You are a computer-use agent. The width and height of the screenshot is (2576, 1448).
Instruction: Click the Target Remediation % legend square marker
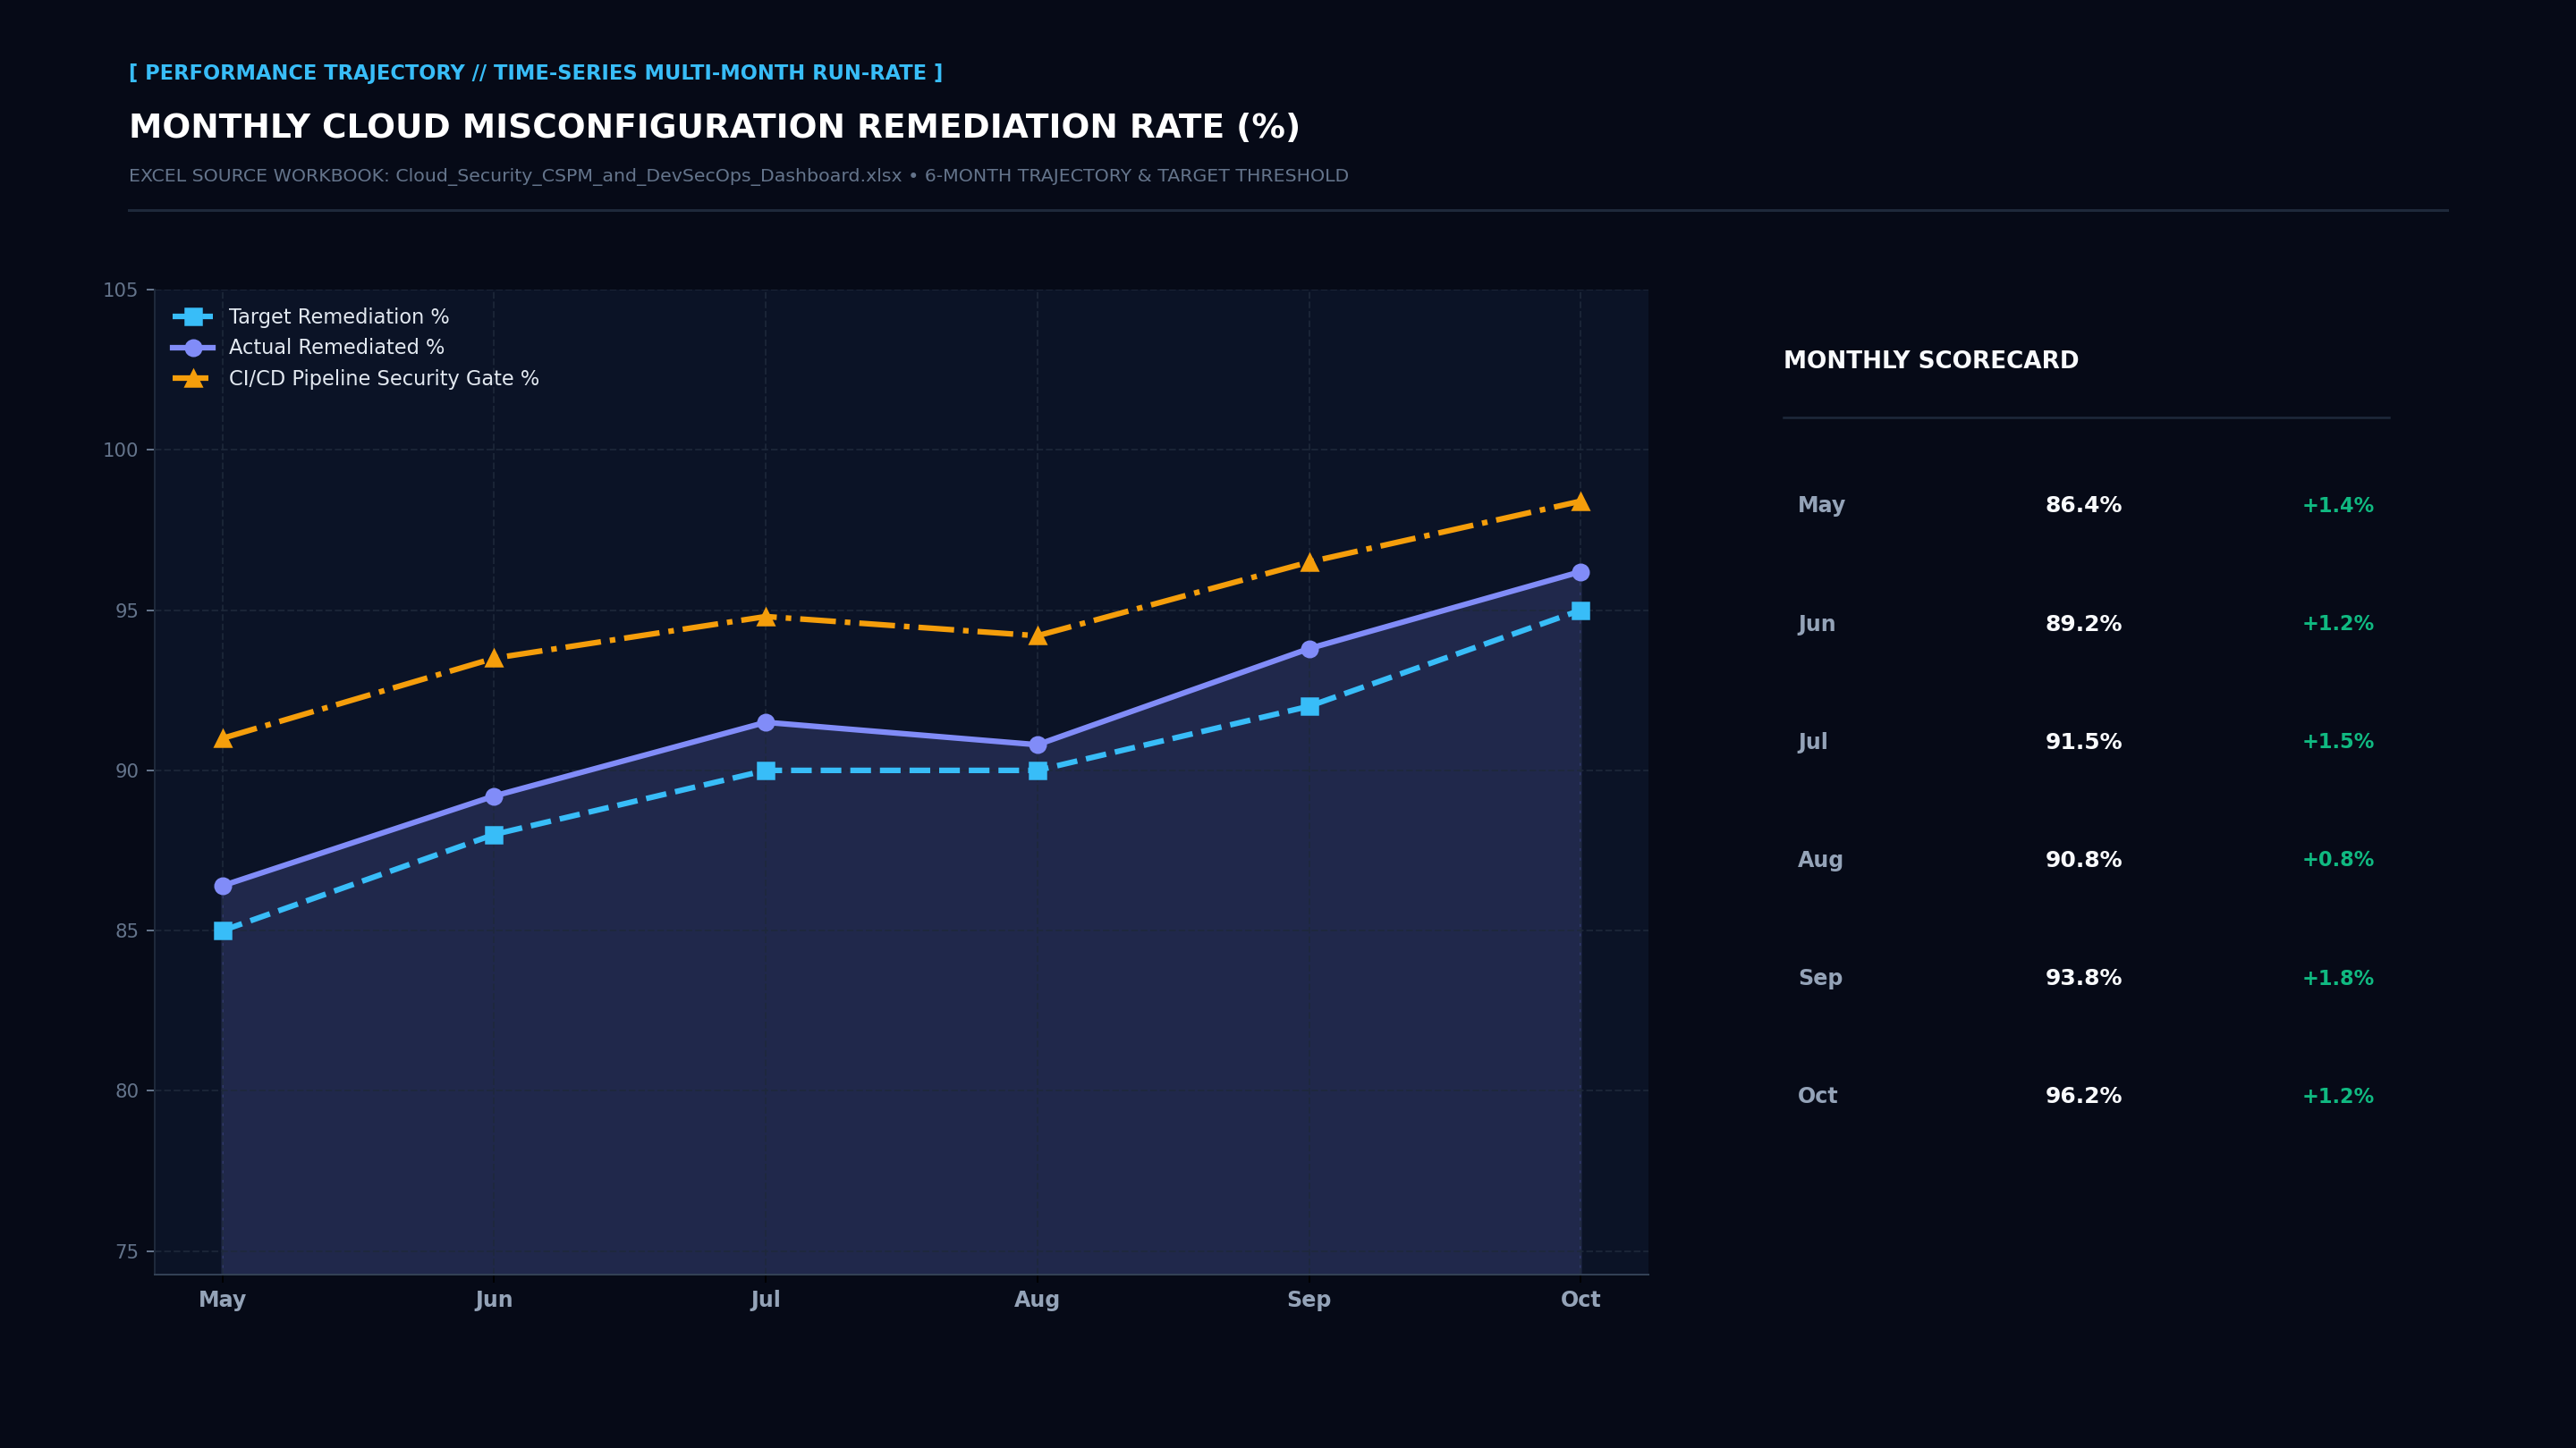(193, 316)
